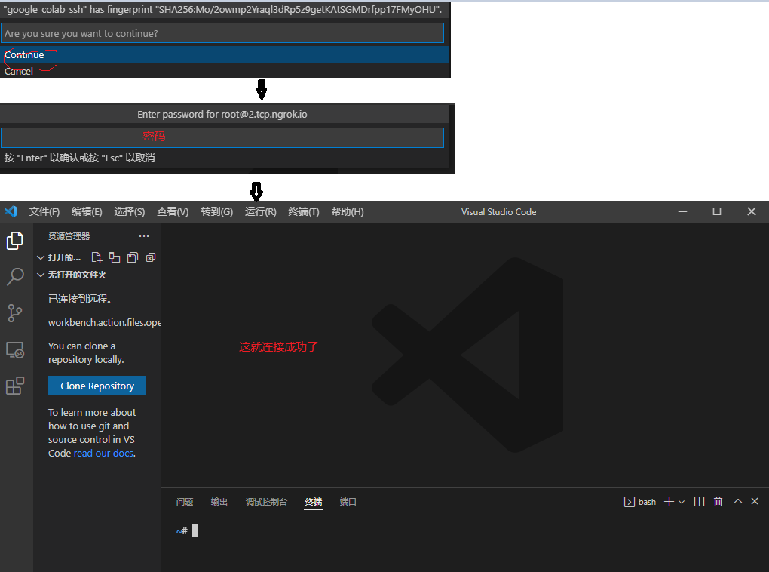Open the Source Control view
Image resolution: width=769 pixels, height=572 pixels.
15,313
